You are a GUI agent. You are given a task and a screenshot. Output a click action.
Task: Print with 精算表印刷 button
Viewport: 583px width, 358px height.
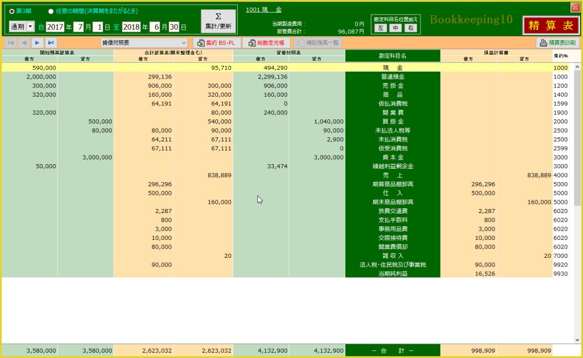pos(557,42)
